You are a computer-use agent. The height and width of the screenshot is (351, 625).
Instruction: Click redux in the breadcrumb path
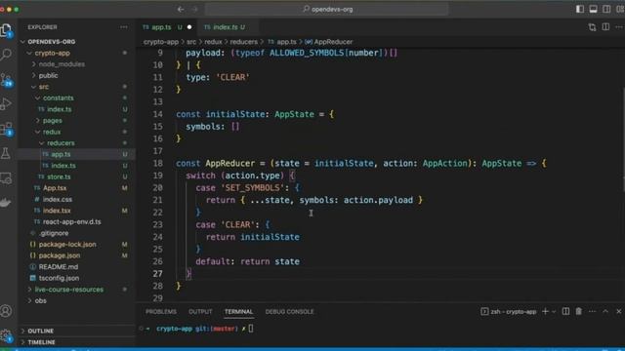coord(213,41)
